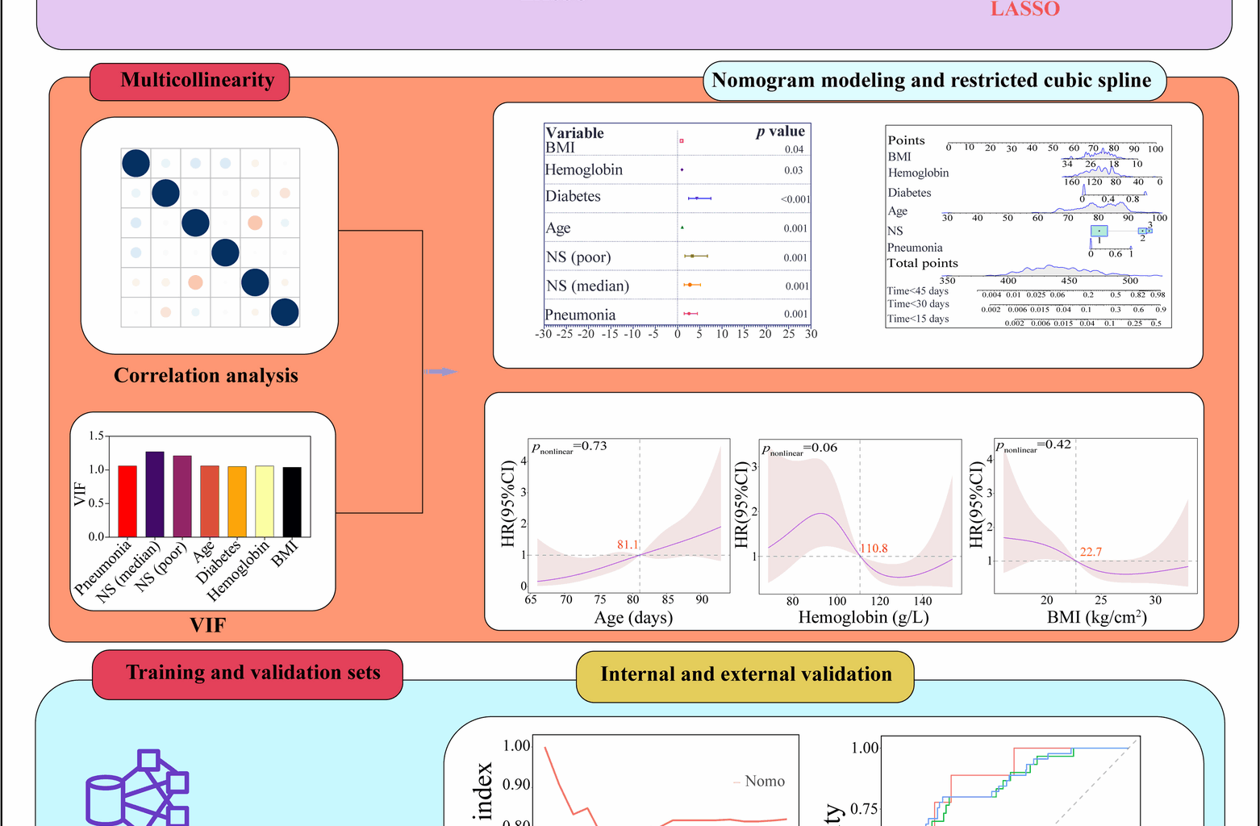The width and height of the screenshot is (1260, 826).
Task: Click the small blue arrow pointing right
Action: (440, 371)
